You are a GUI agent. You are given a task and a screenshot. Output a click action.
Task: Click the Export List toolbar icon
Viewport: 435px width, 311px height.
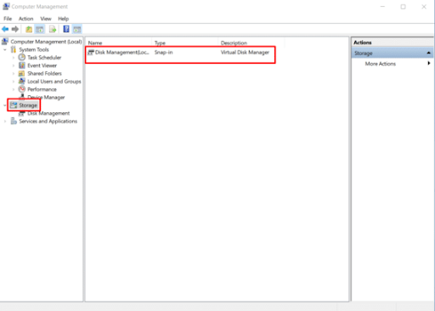53,29
